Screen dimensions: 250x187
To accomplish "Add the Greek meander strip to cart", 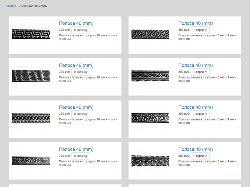I will (x=81, y=30).
